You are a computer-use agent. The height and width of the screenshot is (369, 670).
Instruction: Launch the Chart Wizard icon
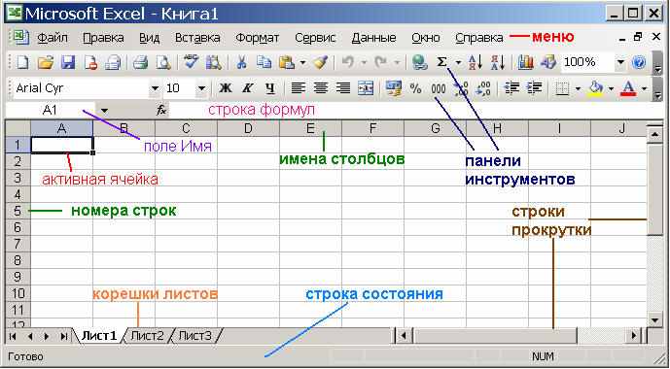pyautogui.click(x=525, y=63)
